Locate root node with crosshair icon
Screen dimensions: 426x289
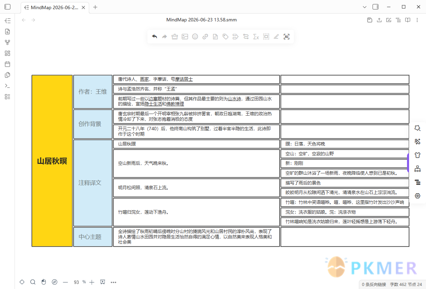point(22,282)
